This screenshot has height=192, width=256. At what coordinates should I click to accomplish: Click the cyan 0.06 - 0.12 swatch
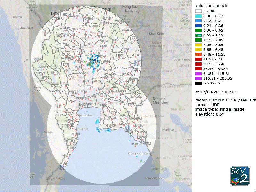pyautogui.click(x=198, y=16)
